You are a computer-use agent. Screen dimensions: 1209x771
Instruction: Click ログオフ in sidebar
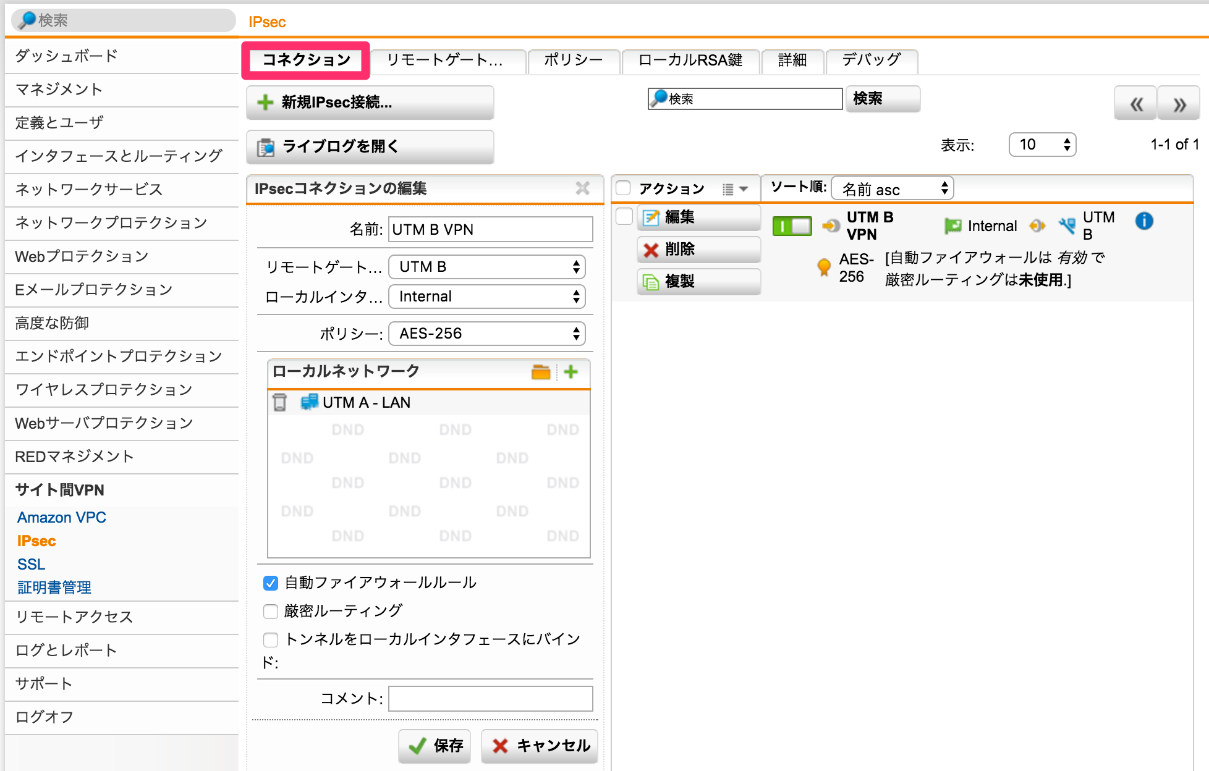(x=122, y=717)
